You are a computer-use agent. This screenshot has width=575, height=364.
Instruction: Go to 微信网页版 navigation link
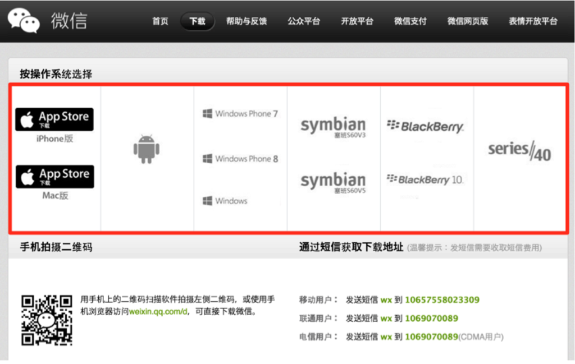pos(468,21)
